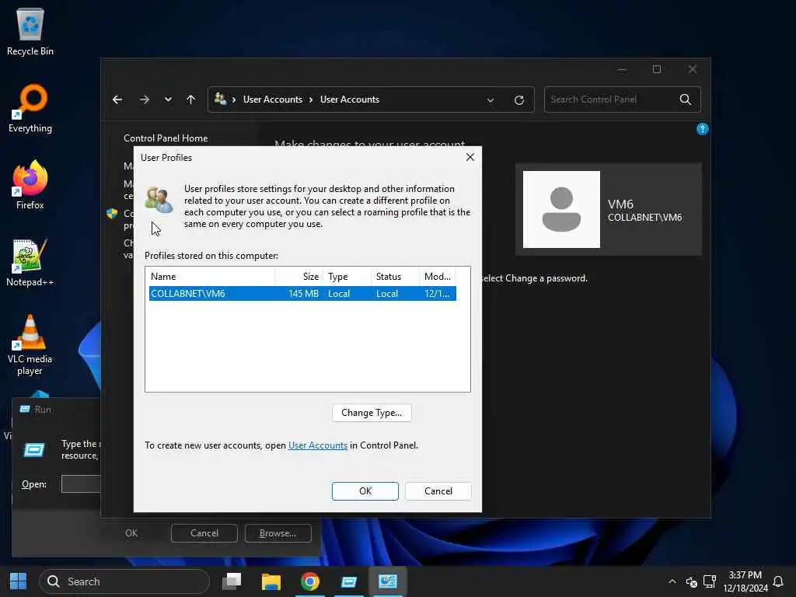Go forward in Control Panel window

(145, 99)
